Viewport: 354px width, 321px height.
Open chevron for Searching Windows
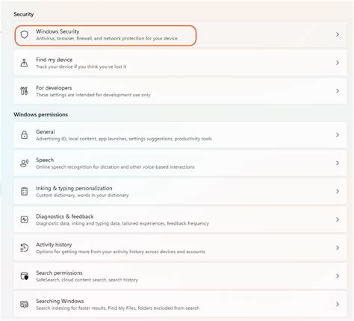[x=338, y=304]
